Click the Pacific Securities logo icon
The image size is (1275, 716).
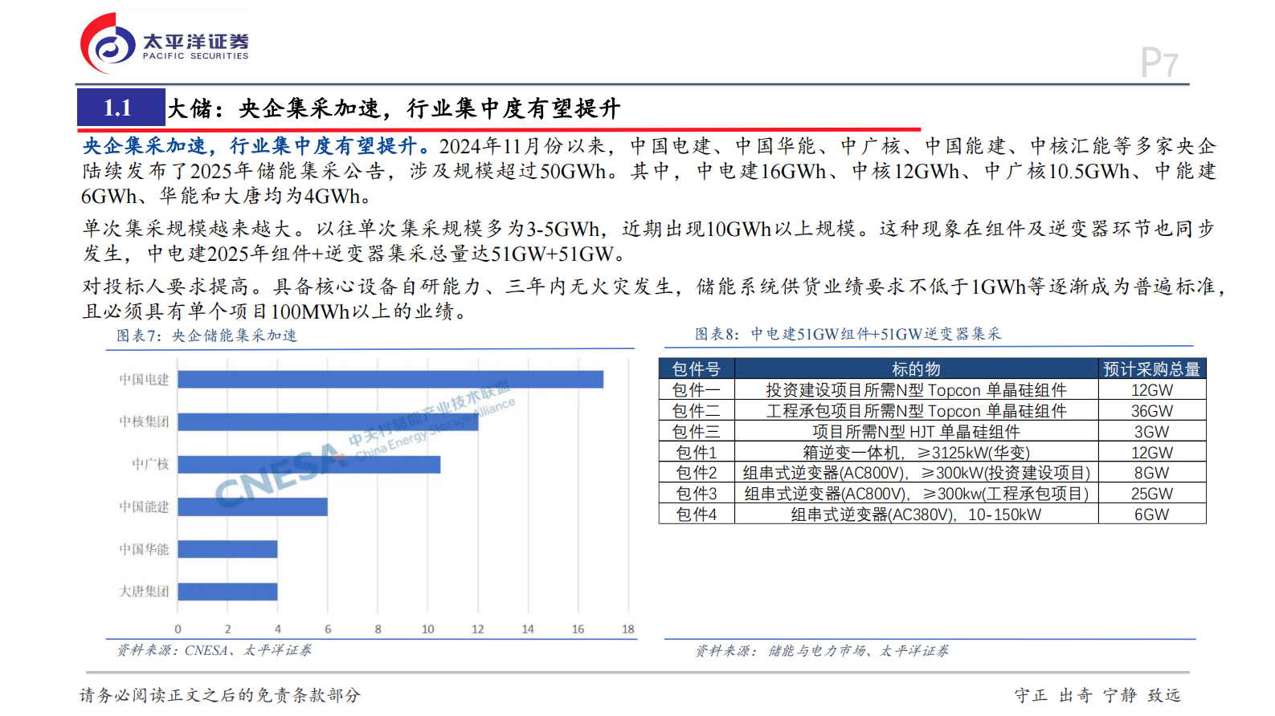pos(108,44)
